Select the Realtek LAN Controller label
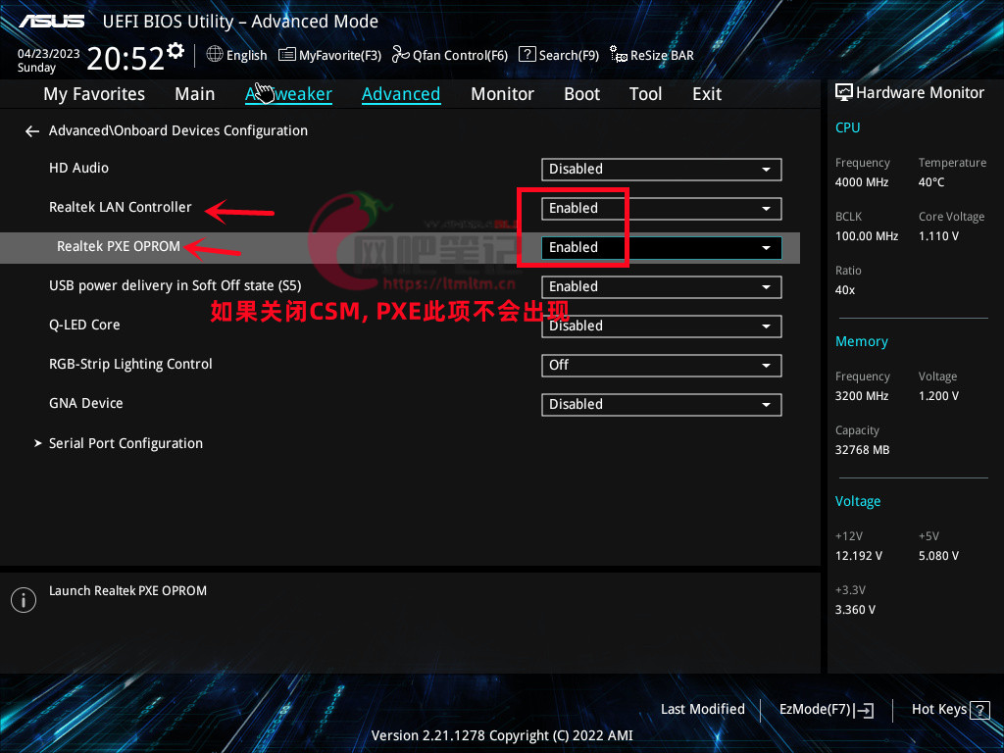This screenshot has height=753, width=1004. point(121,208)
